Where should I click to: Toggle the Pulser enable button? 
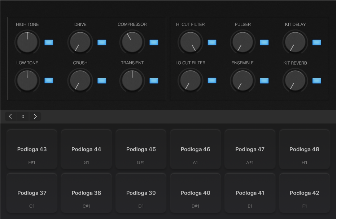tap(264, 42)
